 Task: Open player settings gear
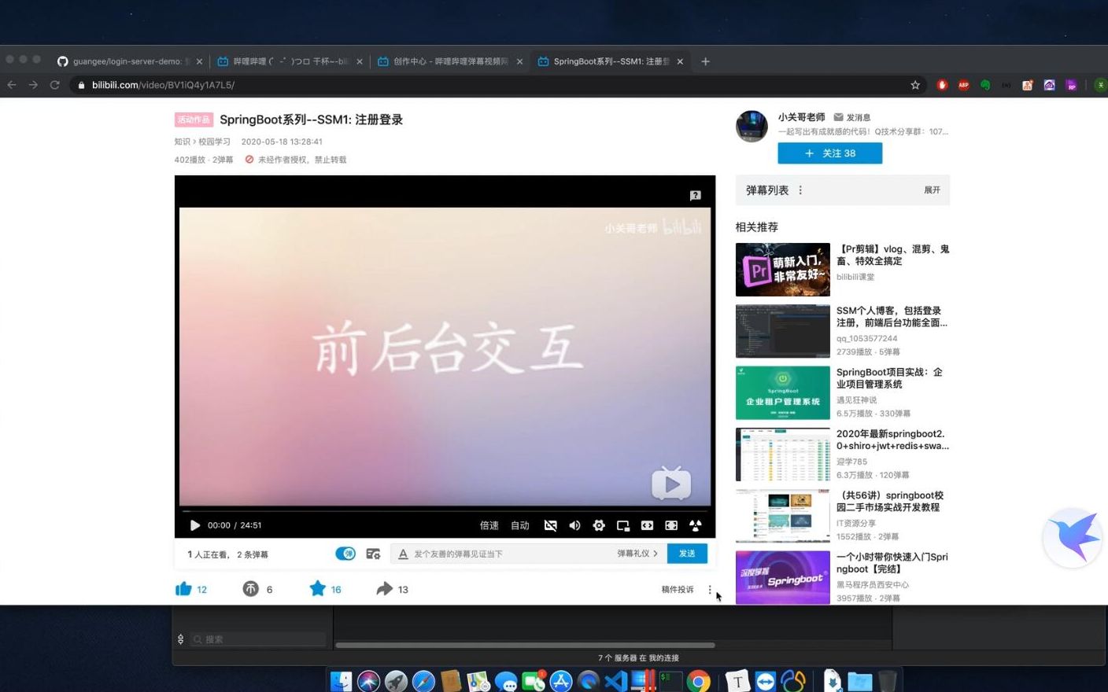(x=599, y=525)
